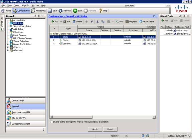Screen dimensions: 192x139
Task: Open Service Policy Rules
Action: 22,26
